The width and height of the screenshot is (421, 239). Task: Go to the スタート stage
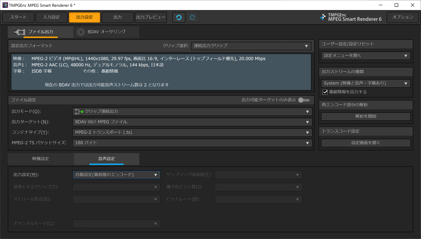(x=18, y=17)
